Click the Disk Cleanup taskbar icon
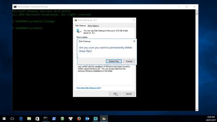217x122 pixels. coord(104,119)
